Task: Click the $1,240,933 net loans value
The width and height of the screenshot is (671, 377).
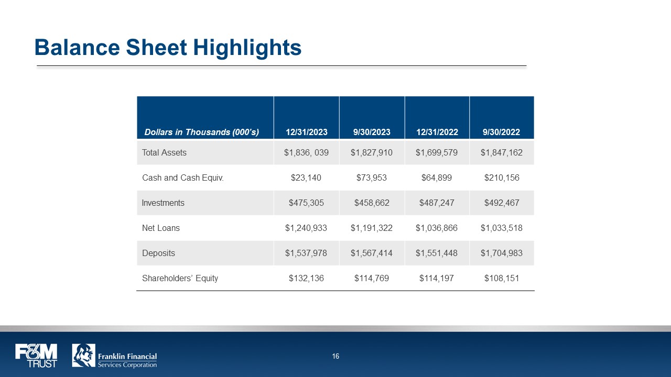Action: click(306, 228)
